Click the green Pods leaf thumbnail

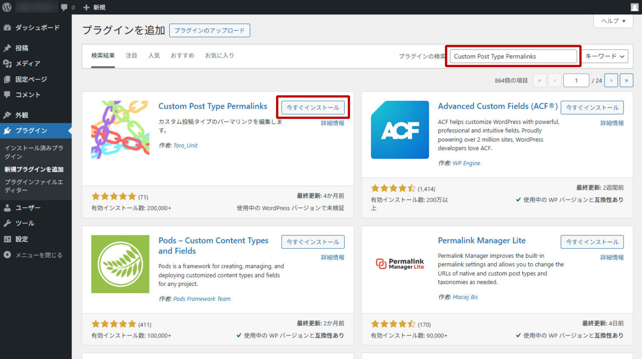pyautogui.click(x=120, y=264)
